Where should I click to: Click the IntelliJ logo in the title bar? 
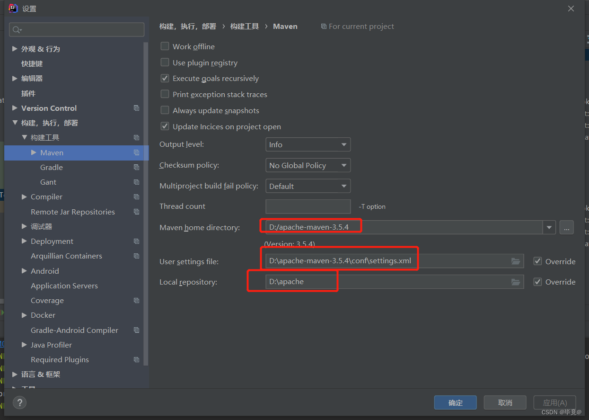[13, 8]
